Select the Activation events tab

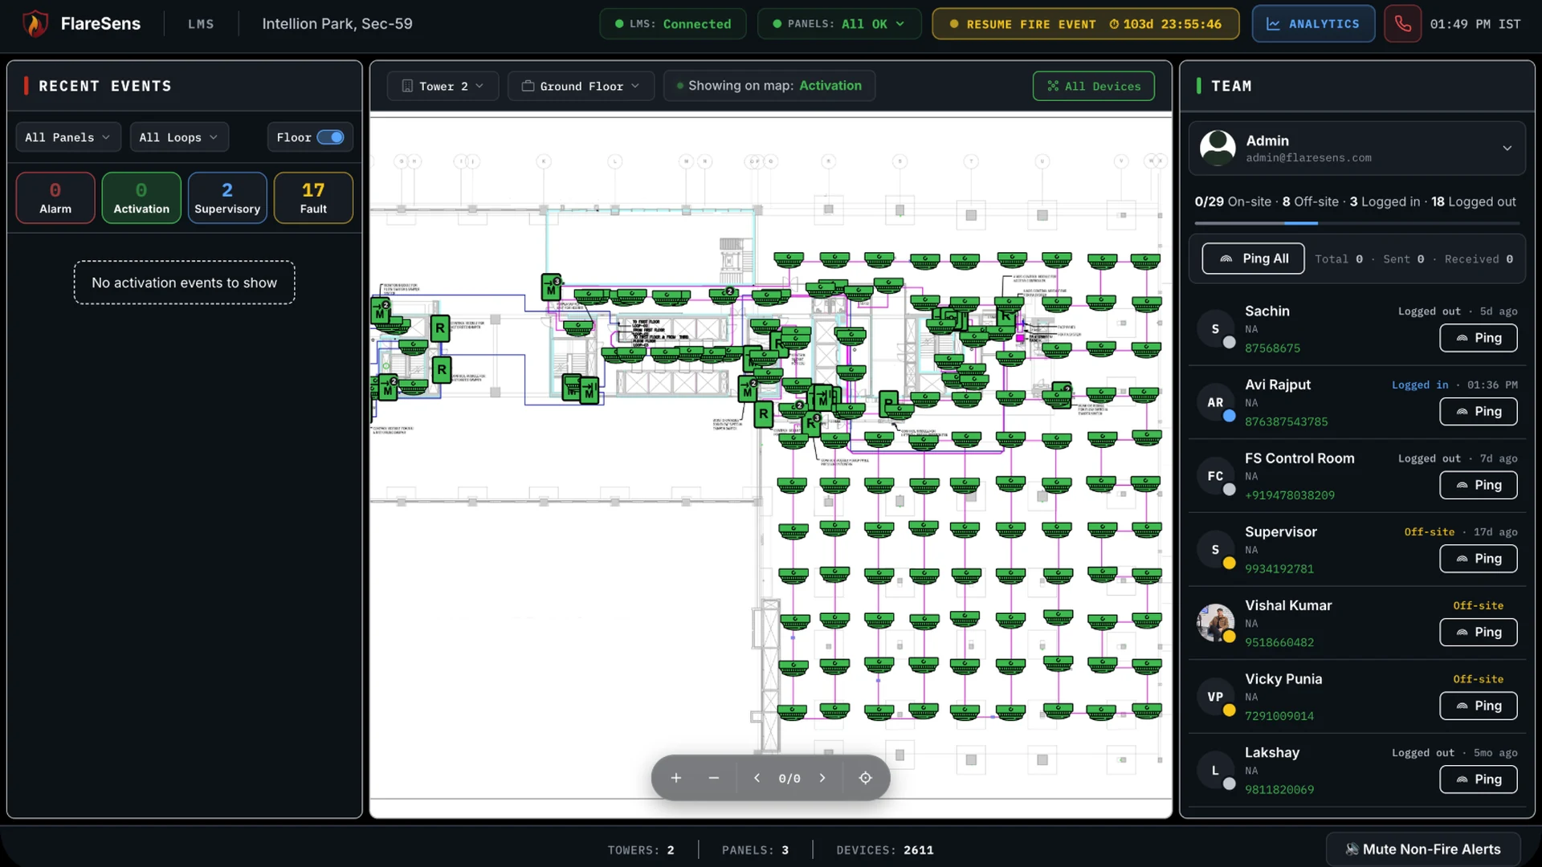coord(141,197)
